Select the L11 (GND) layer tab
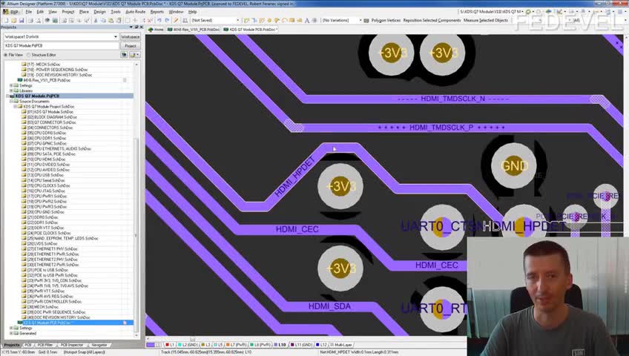The height and width of the screenshot is (356, 629). coord(301,345)
